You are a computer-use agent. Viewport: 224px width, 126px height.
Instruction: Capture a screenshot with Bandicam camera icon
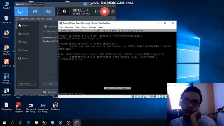113,12
